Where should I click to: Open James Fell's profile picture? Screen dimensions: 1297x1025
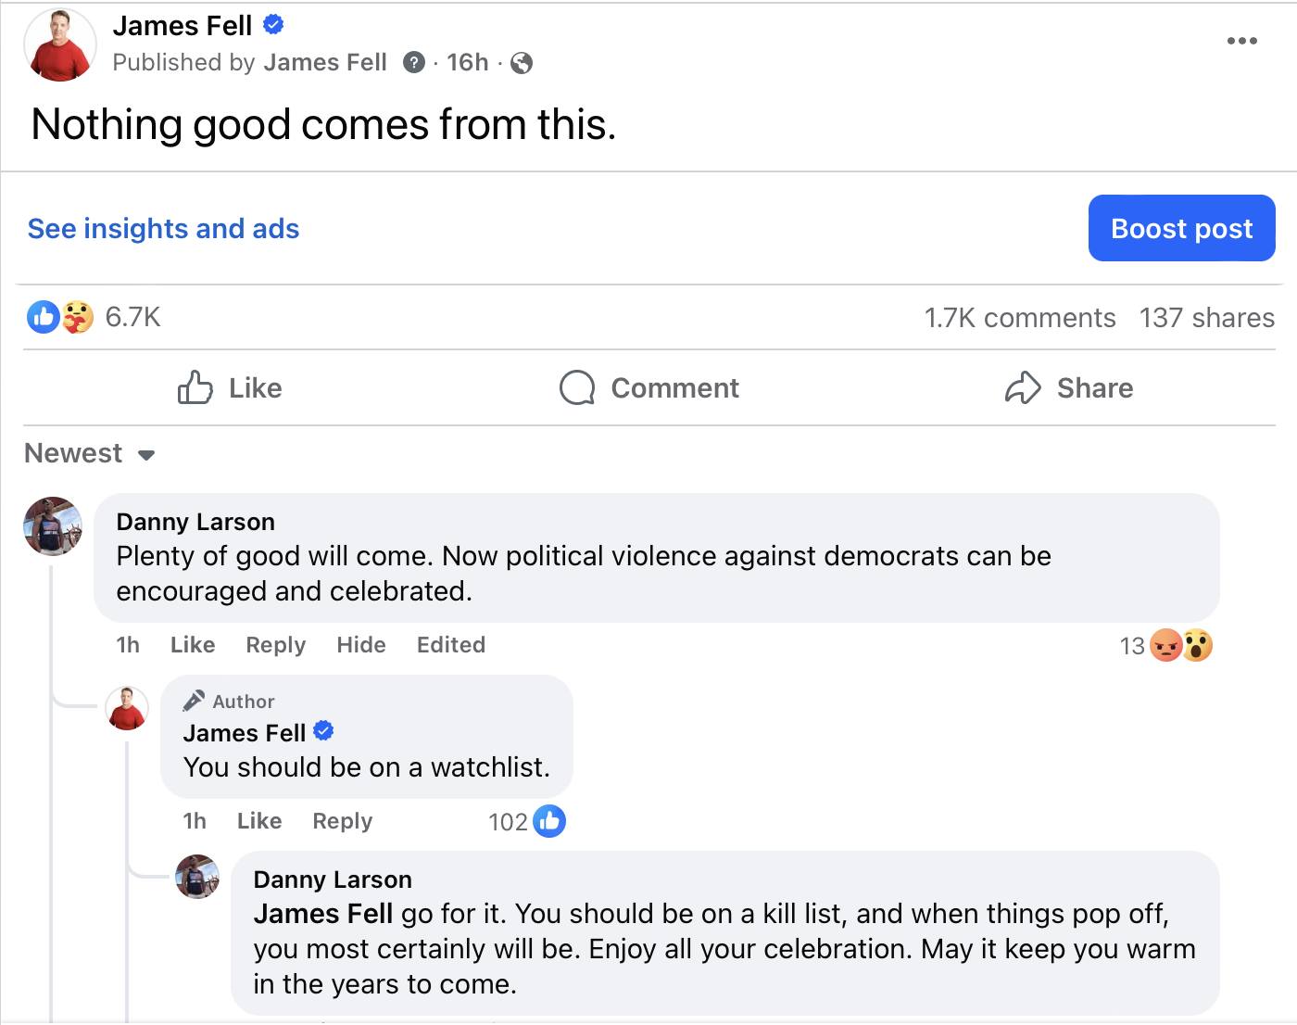tap(59, 44)
